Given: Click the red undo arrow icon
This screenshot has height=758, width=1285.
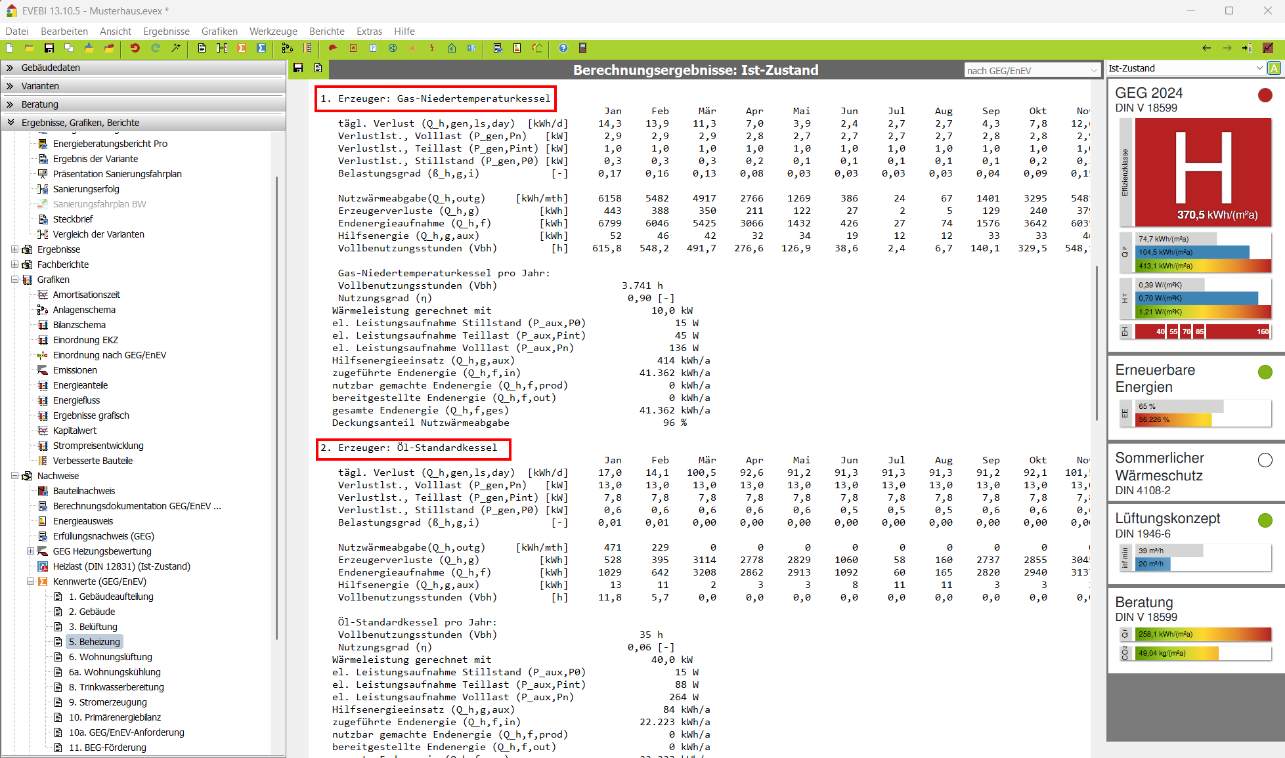Looking at the screenshot, I should (135, 48).
